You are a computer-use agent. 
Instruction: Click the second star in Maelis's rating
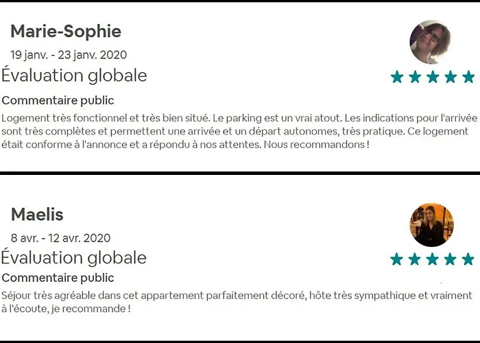tap(414, 259)
